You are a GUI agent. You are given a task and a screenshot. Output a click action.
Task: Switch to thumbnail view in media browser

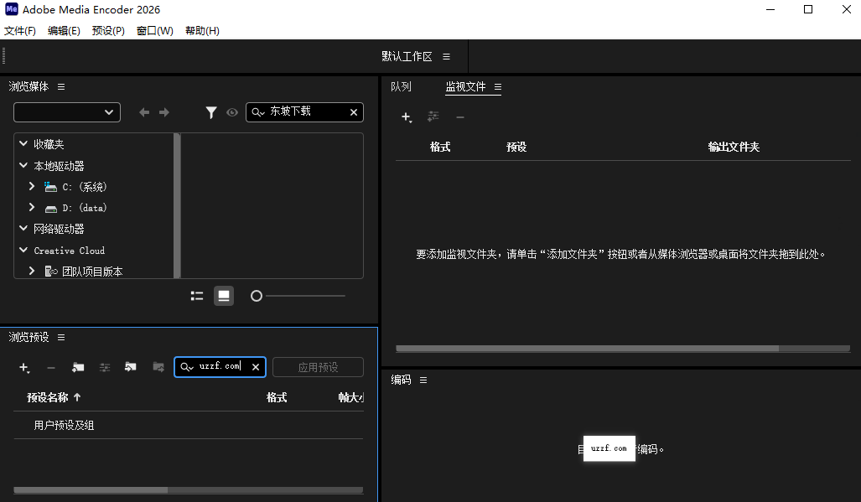click(x=223, y=295)
